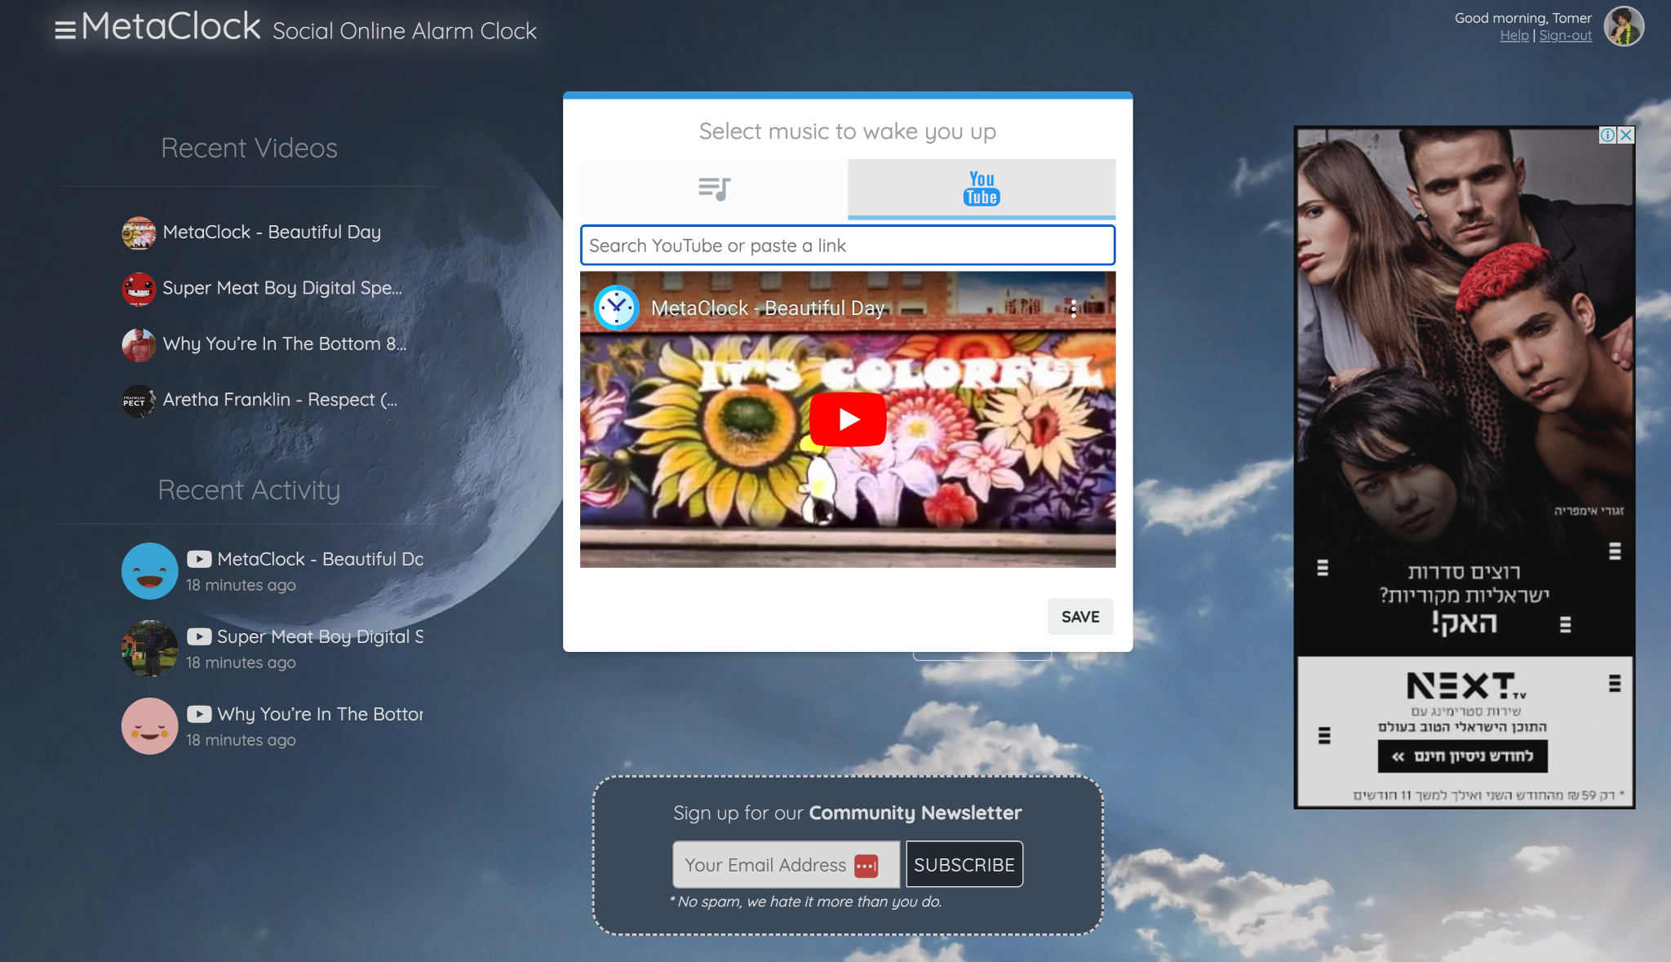Click YouTube icon beside Why You're In activity
This screenshot has width=1671, height=962.
pyautogui.click(x=199, y=714)
